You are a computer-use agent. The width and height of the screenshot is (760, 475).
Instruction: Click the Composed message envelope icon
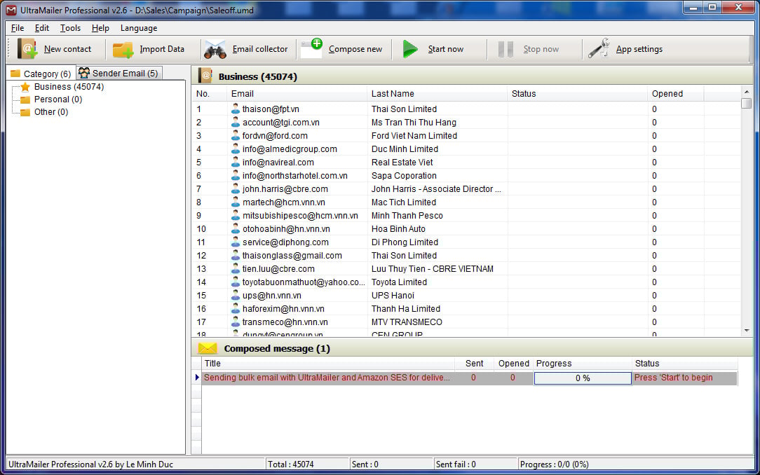(208, 348)
